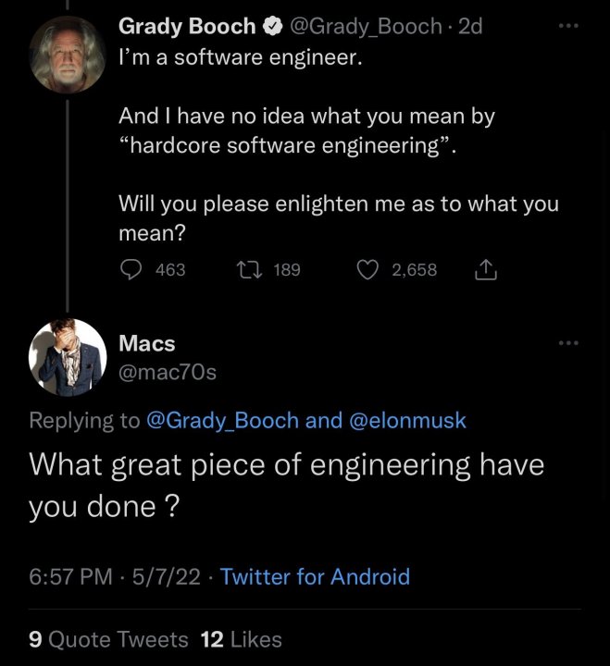View the 9 Quote Tweets

pyautogui.click(x=108, y=639)
